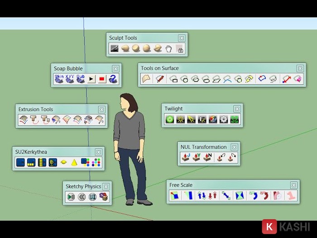Click the Skin tool in Soap Bubble

(x=59, y=79)
